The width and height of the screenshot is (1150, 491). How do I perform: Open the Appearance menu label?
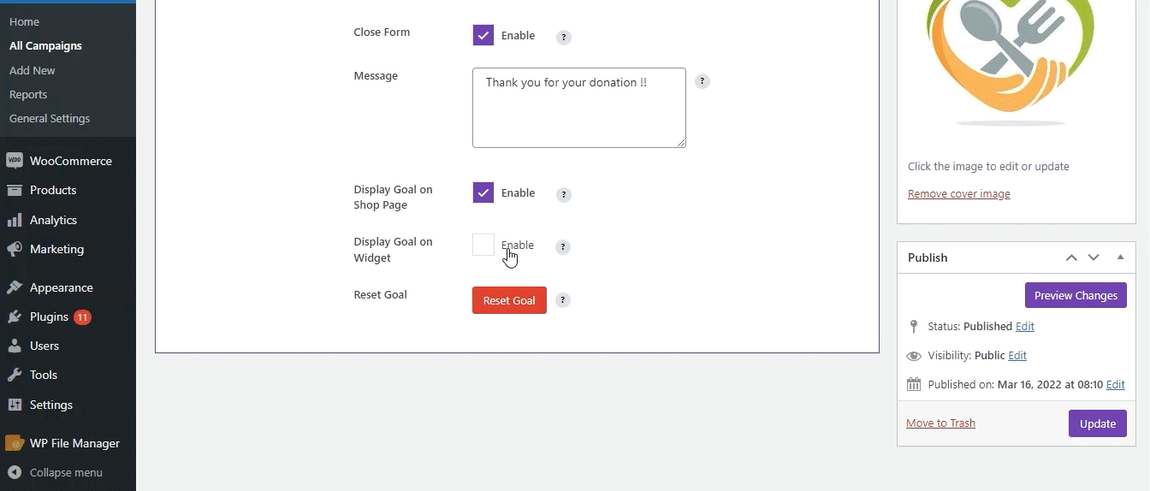62,287
